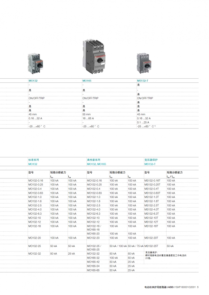Select the MO165-65 model cell
Image resolution: width=209 pixels, height=295 pixels.
click(x=93, y=270)
